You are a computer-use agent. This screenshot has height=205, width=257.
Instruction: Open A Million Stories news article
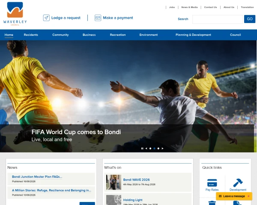(51, 190)
